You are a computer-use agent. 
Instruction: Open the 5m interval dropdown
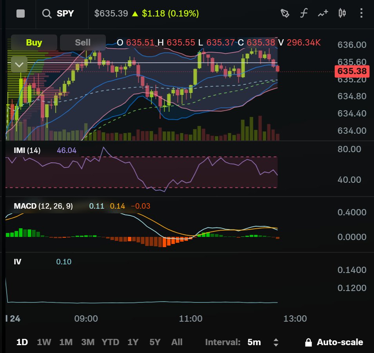click(254, 342)
